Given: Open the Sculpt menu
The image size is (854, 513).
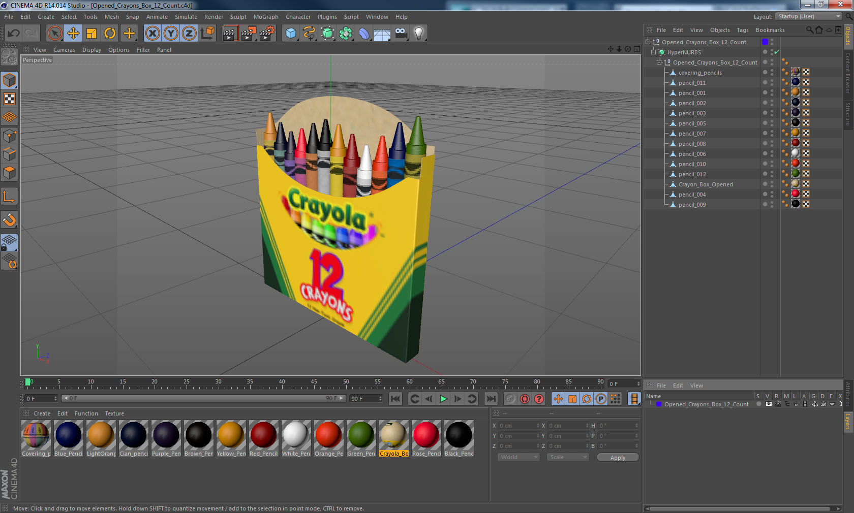Looking at the screenshot, I should click(238, 17).
